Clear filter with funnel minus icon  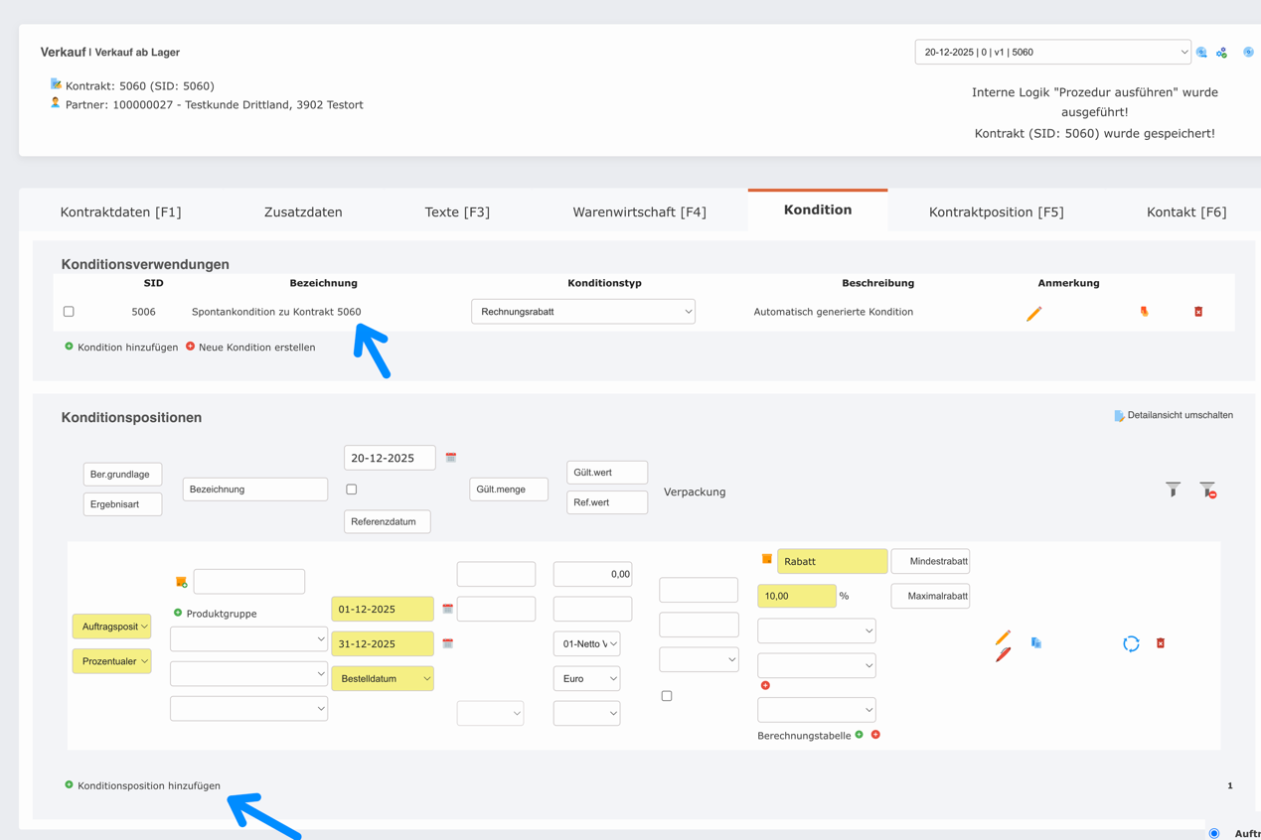[x=1207, y=490]
